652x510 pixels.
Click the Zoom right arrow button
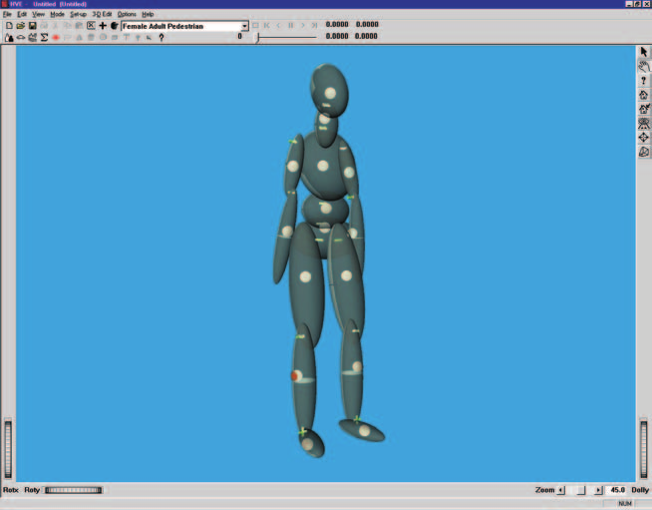(x=598, y=490)
